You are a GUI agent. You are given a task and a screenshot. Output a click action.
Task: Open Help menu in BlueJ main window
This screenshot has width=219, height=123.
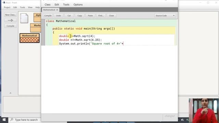[37, 8]
